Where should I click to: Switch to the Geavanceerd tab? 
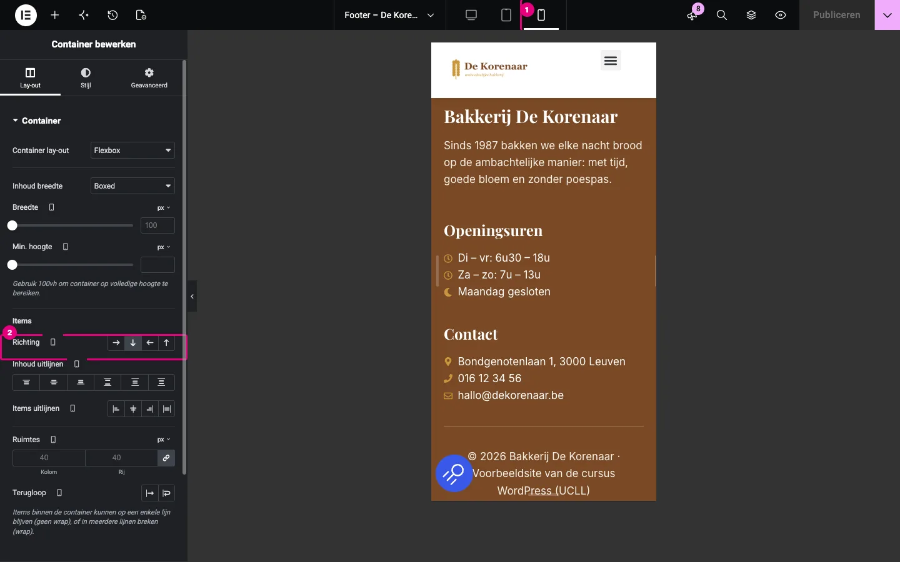(x=149, y=78)
